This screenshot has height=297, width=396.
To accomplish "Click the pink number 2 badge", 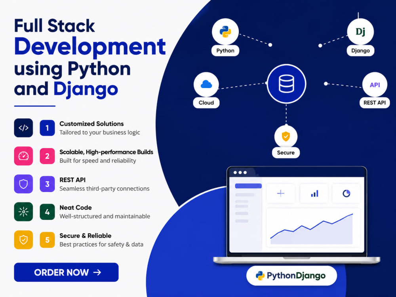I will [x=47, y=156].
